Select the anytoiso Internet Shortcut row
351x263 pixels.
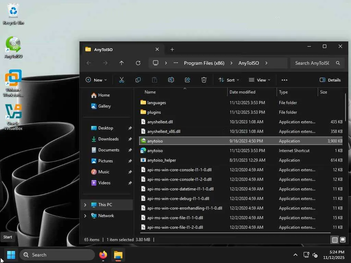click(x=241, y=151)
